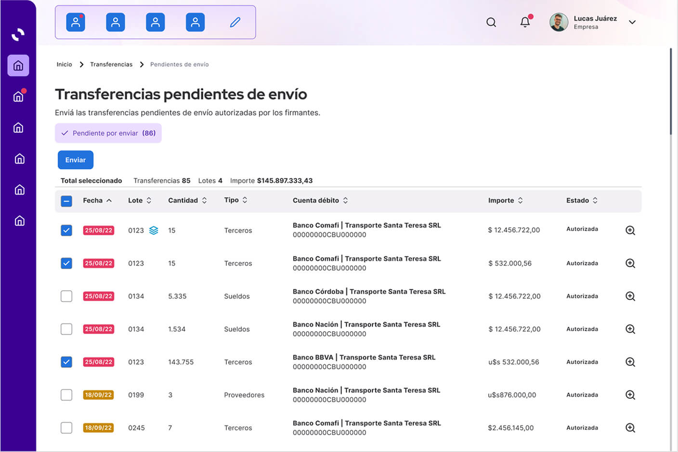Click the u$s 532.000,56 amount
The width and height of the screenshot is (678, 452).
514,362
